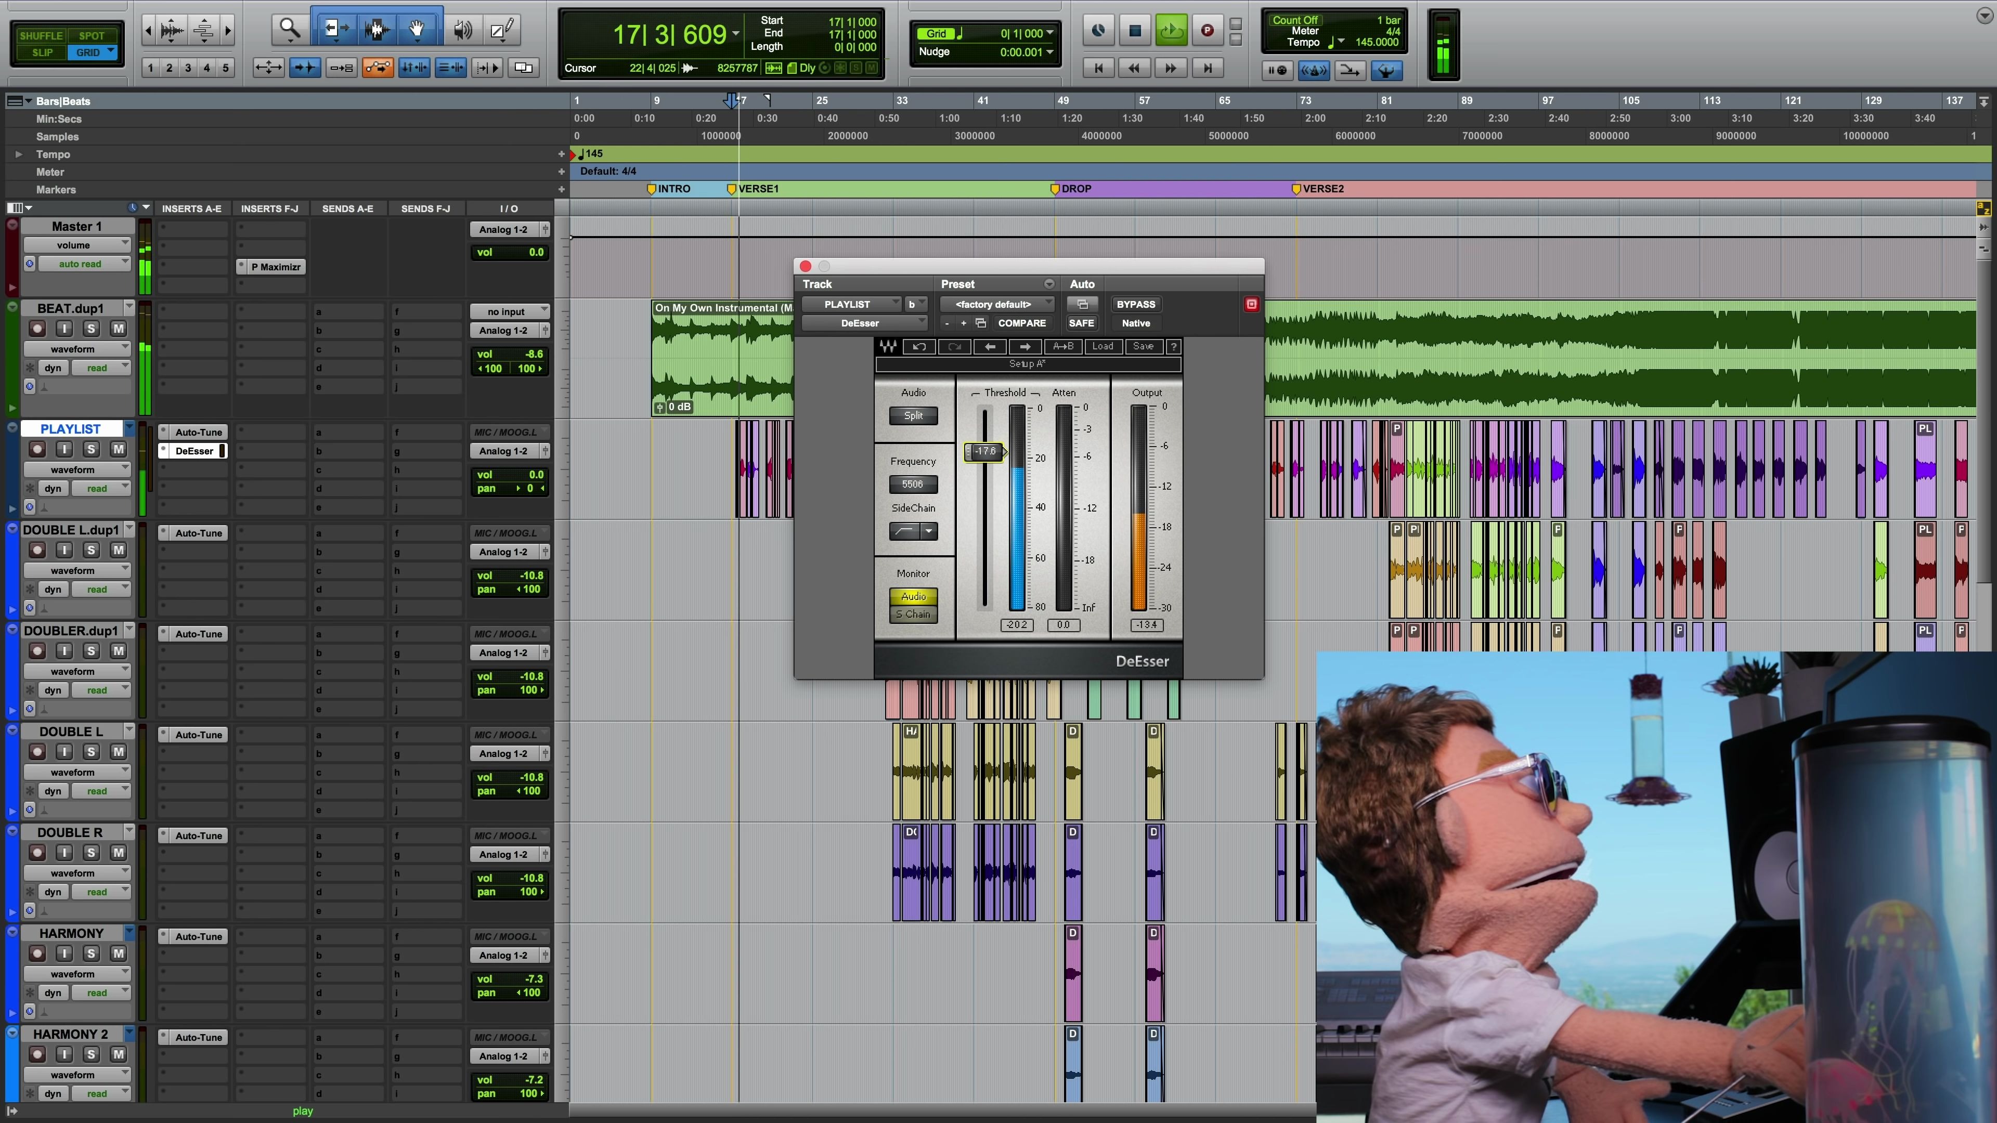Select the Grabber hand tool
This screenshot has height=1123, width=1997.
point(417,30)
